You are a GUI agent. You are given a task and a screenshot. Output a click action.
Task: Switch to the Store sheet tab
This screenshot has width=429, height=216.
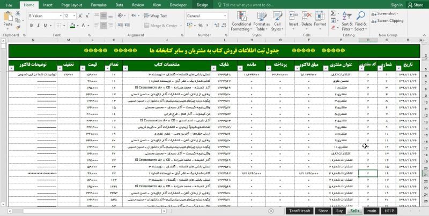pyautogui.click(x=323, y=211)
